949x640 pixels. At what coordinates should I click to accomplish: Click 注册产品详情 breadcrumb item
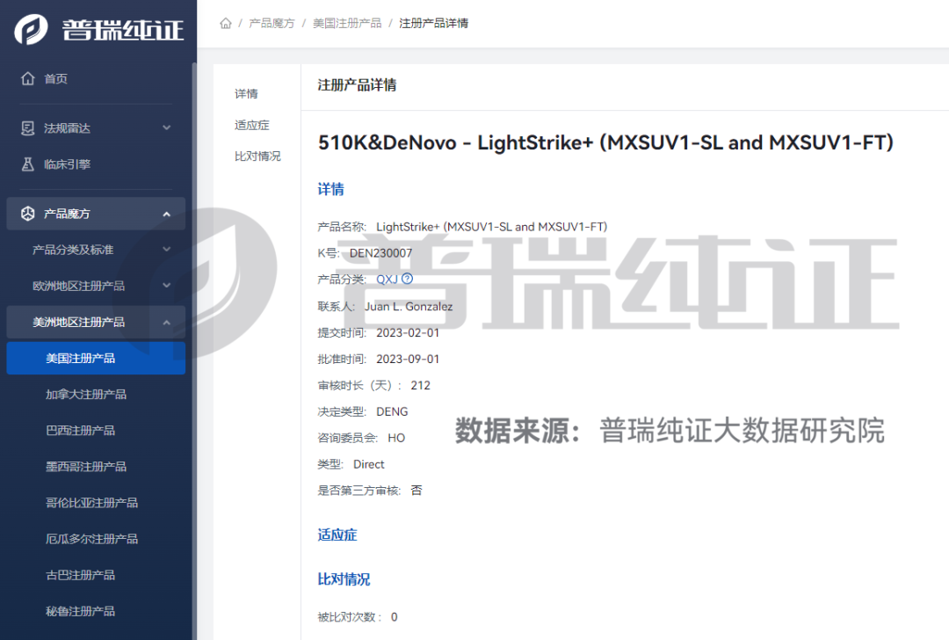click(x=433, y=23)
